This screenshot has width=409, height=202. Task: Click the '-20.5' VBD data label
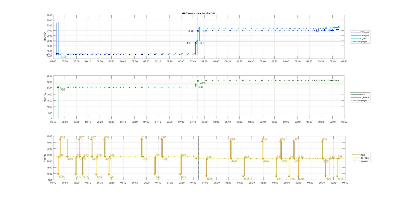coord(49,54)
